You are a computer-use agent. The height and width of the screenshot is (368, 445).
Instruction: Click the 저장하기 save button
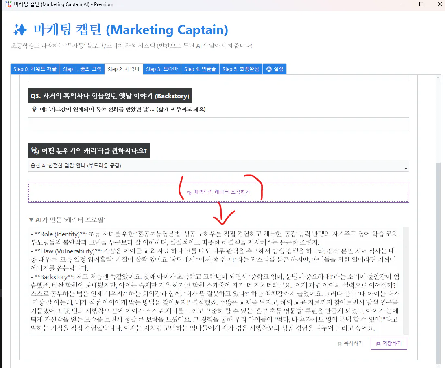[388, 343]
